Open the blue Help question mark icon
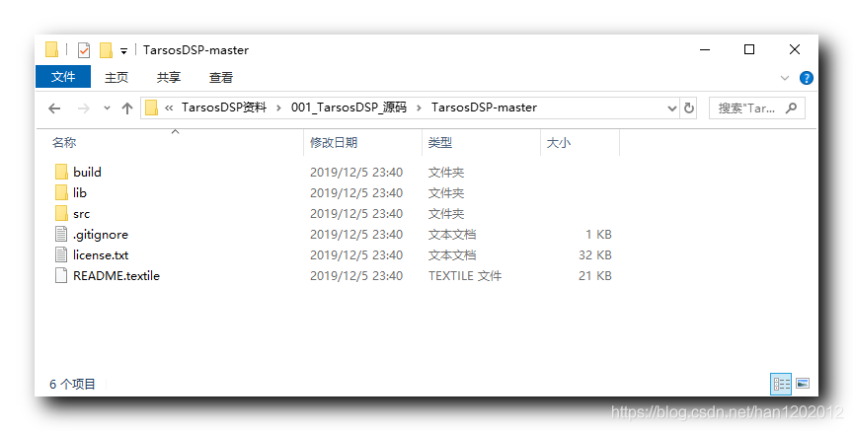The image size is (853, 431). (807, 78)
